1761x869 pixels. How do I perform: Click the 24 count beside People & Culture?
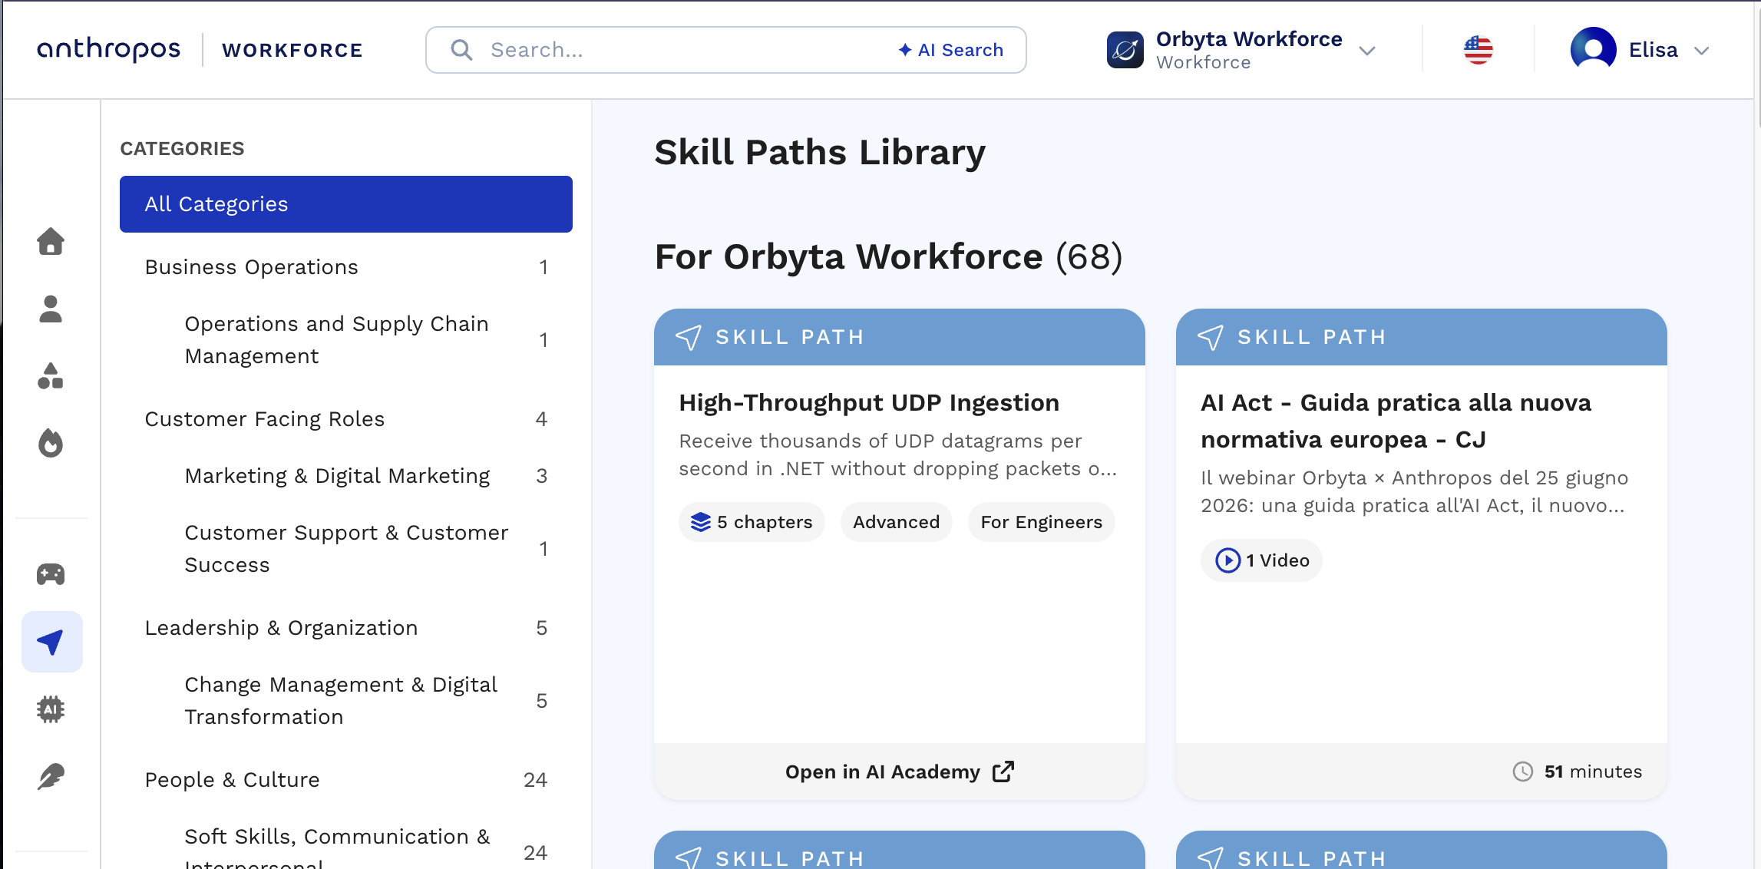535,780
